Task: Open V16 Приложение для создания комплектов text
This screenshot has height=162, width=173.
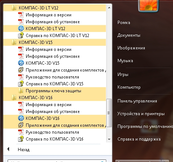Action: (66, 125)
